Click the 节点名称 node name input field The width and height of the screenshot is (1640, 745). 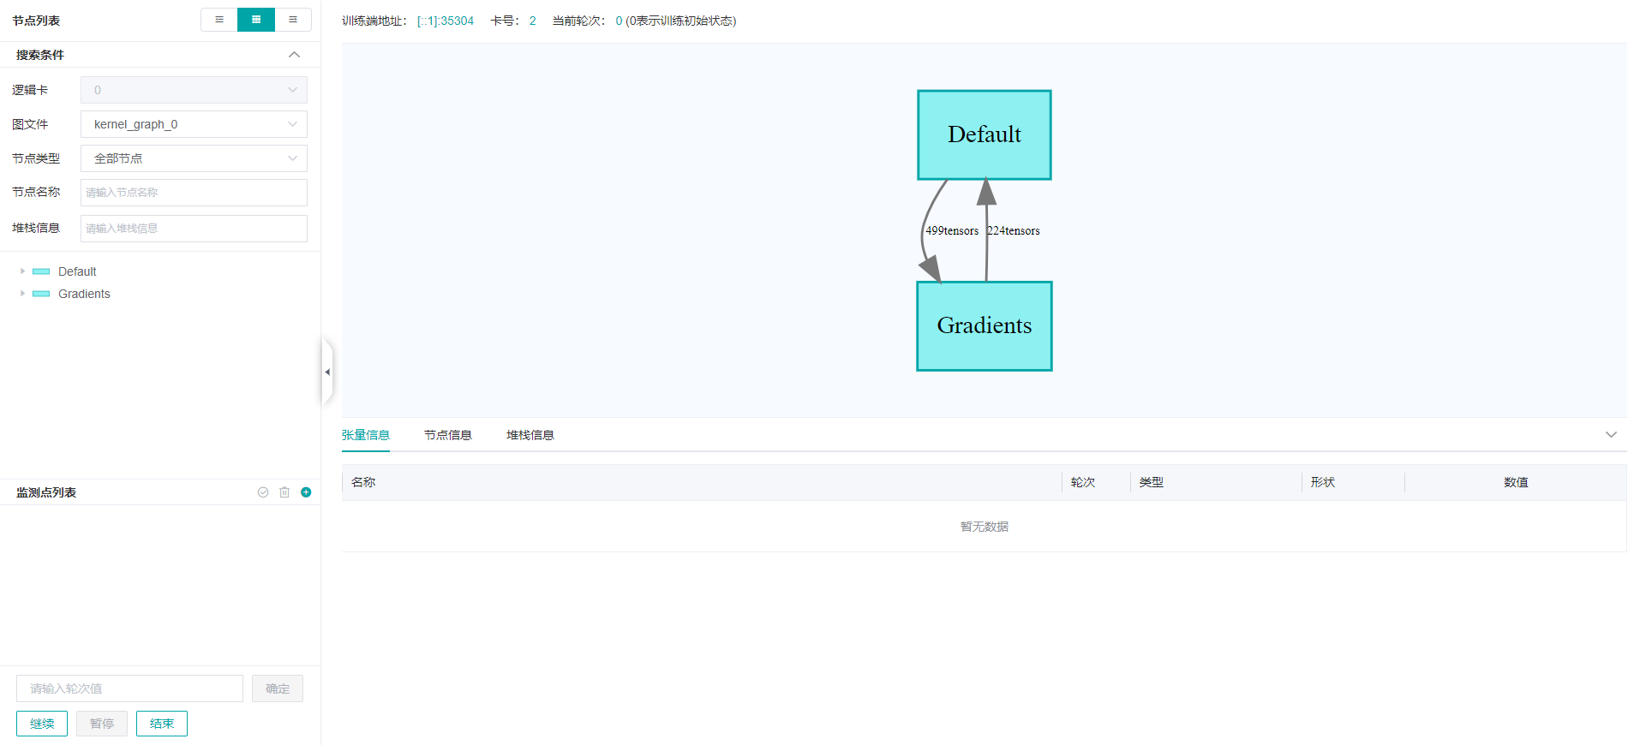coord(194,193)
